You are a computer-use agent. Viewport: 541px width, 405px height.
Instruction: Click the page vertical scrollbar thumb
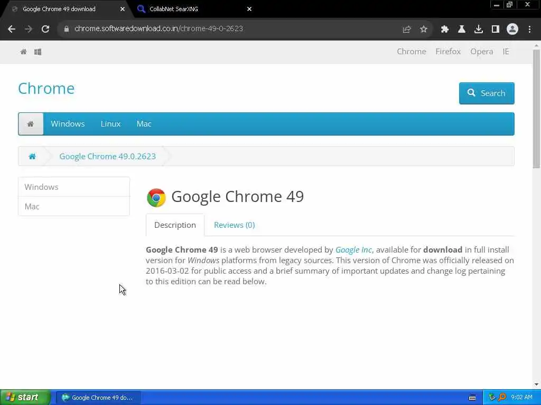click(x=536, y=109)
